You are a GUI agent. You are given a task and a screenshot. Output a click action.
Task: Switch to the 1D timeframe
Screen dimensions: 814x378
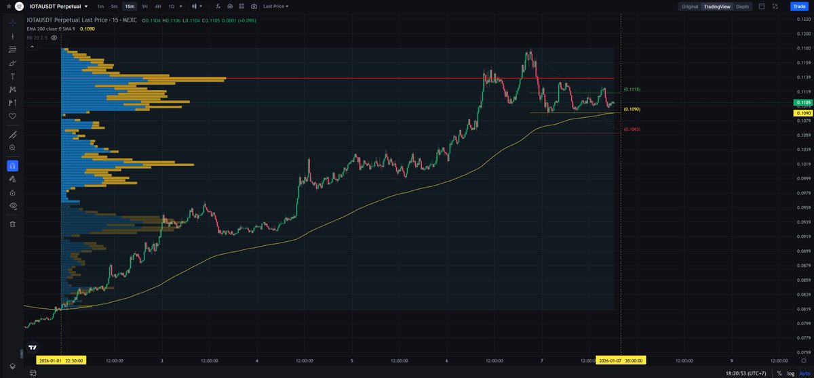tap(171, 6)
